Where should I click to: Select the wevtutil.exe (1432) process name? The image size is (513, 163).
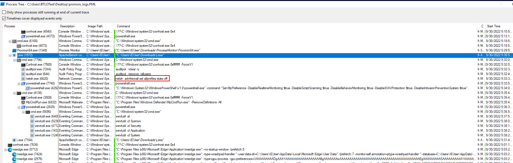click(46, 131)
